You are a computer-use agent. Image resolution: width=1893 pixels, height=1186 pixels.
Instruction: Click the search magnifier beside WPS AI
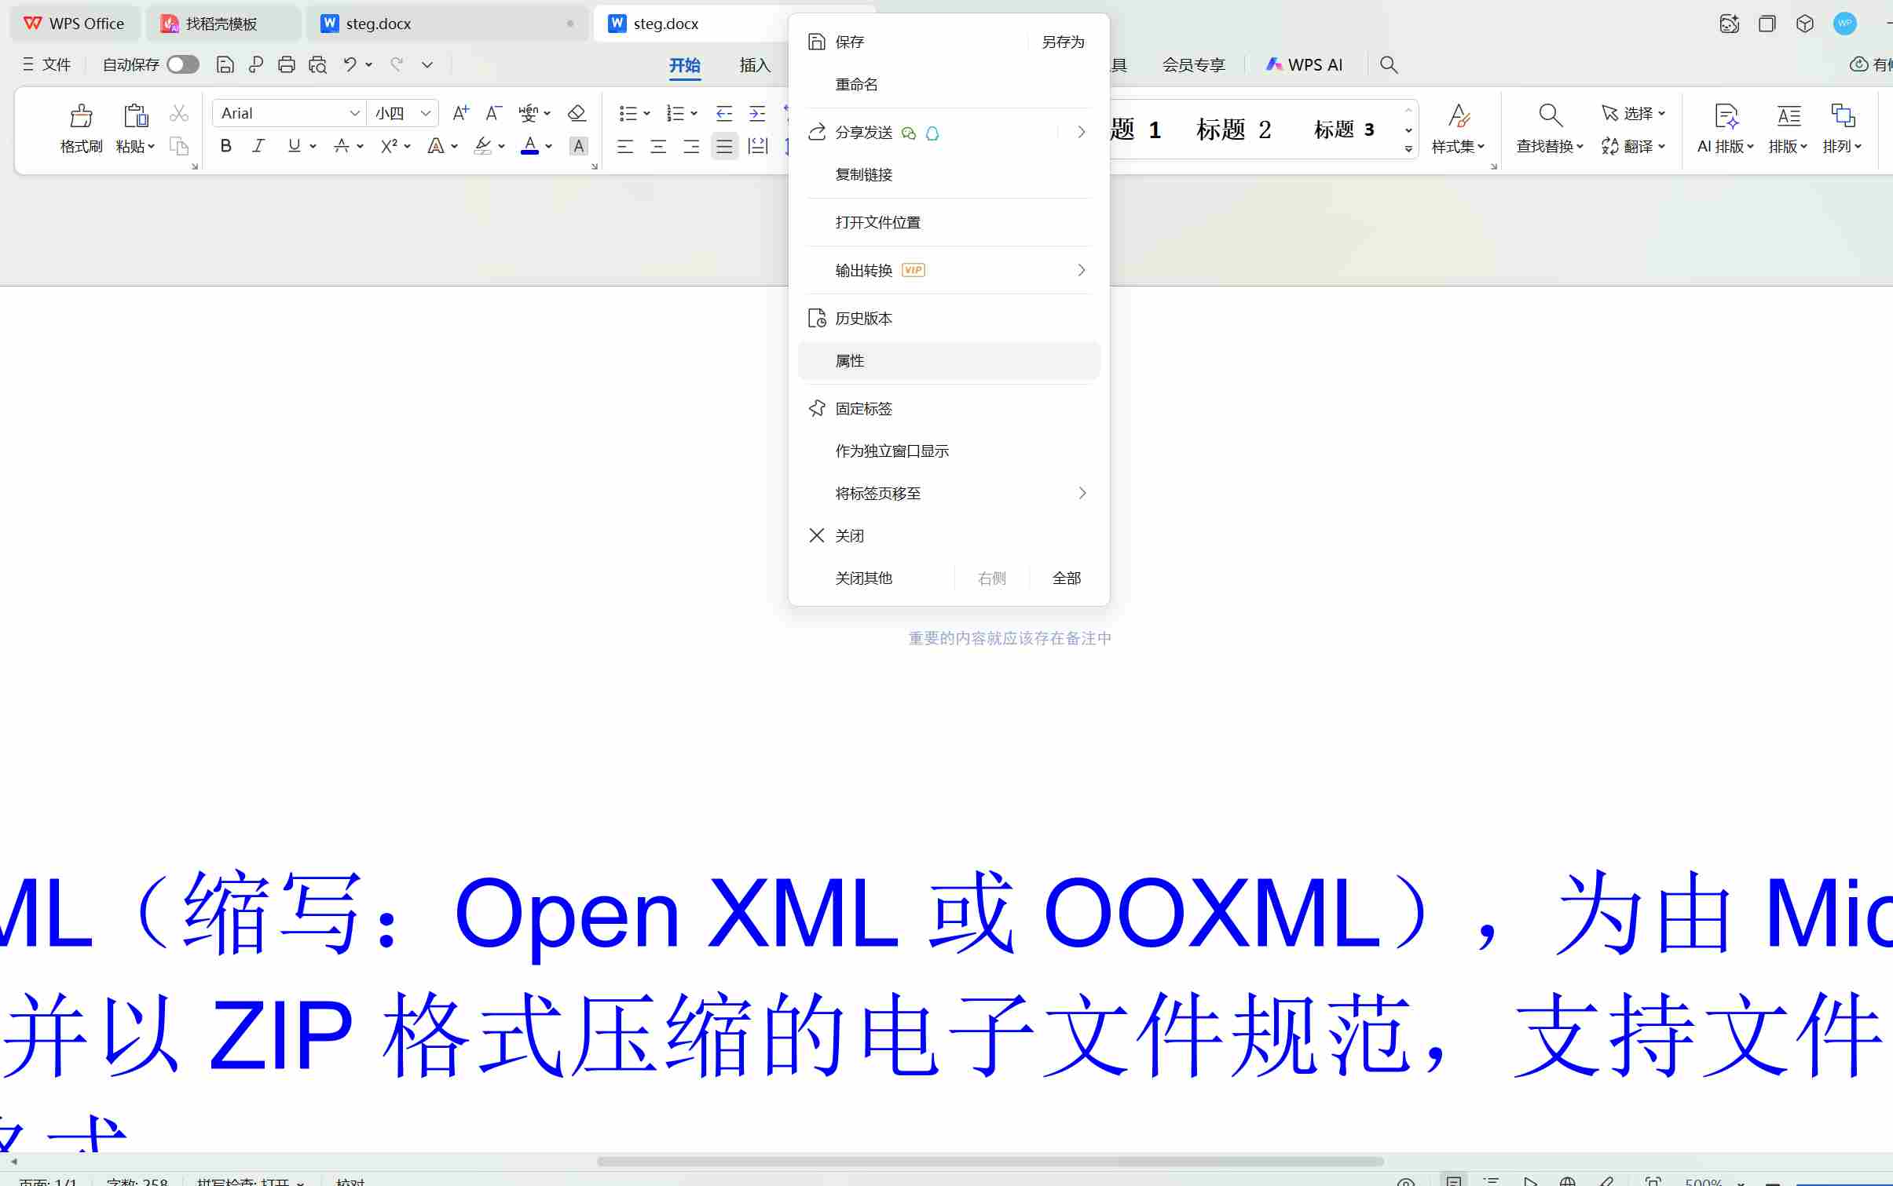coord(1389,65)
